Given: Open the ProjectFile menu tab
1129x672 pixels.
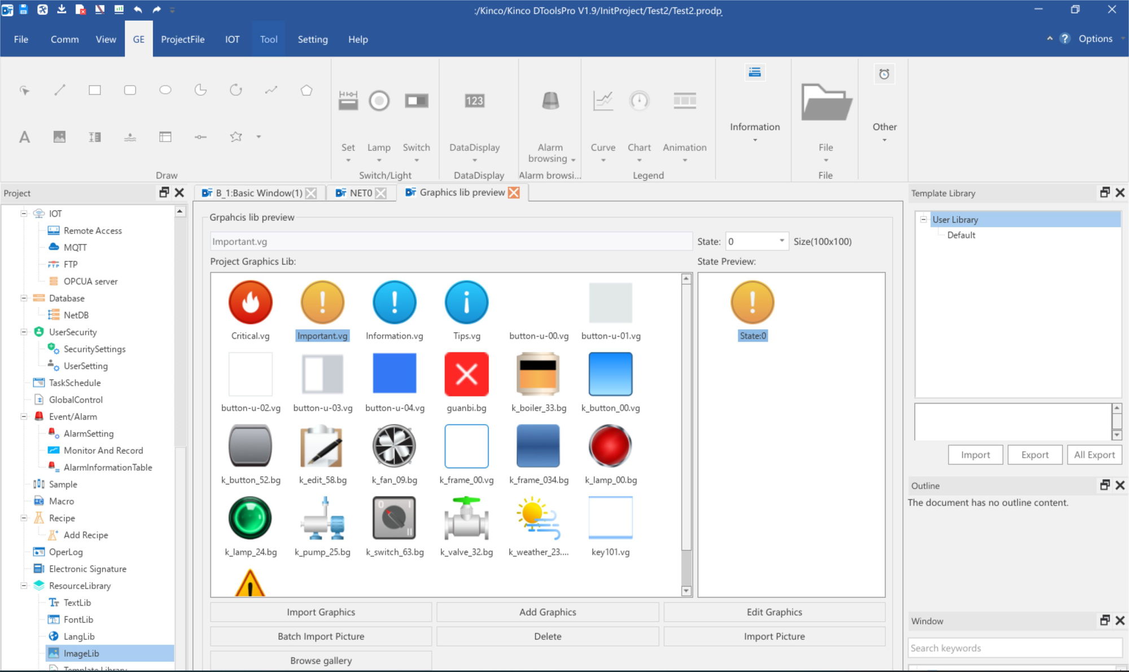Looking at the screenshot, I should tap(182, 39).
